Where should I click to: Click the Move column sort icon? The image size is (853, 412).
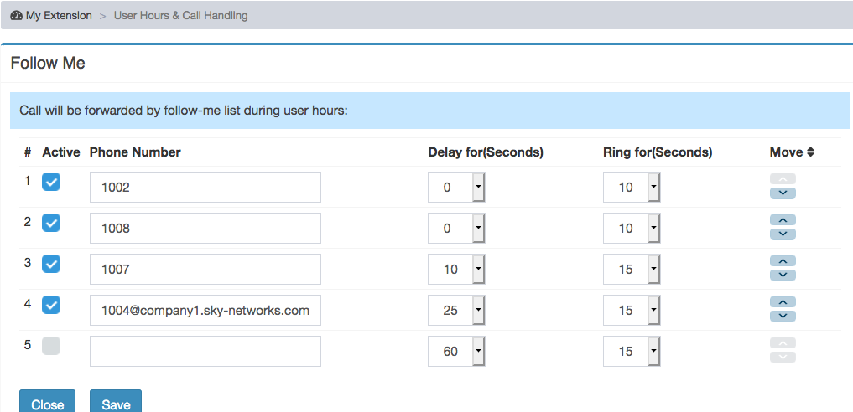pyautogui.click(x=810, y=152)
